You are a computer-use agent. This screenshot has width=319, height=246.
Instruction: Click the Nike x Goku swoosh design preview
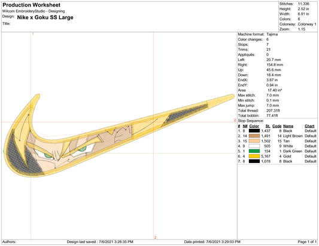pyautogui.click(x=119, y=136)
